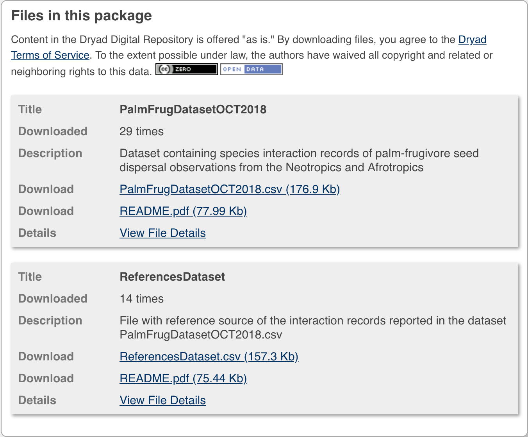Click the reference source file description

(x=312, y=328)
